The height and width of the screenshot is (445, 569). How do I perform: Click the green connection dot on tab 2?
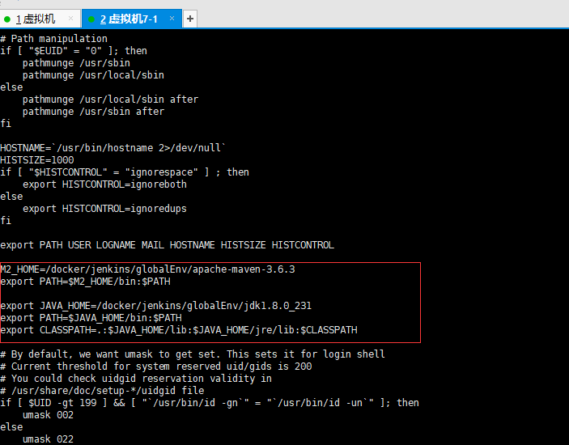(92, 19)
